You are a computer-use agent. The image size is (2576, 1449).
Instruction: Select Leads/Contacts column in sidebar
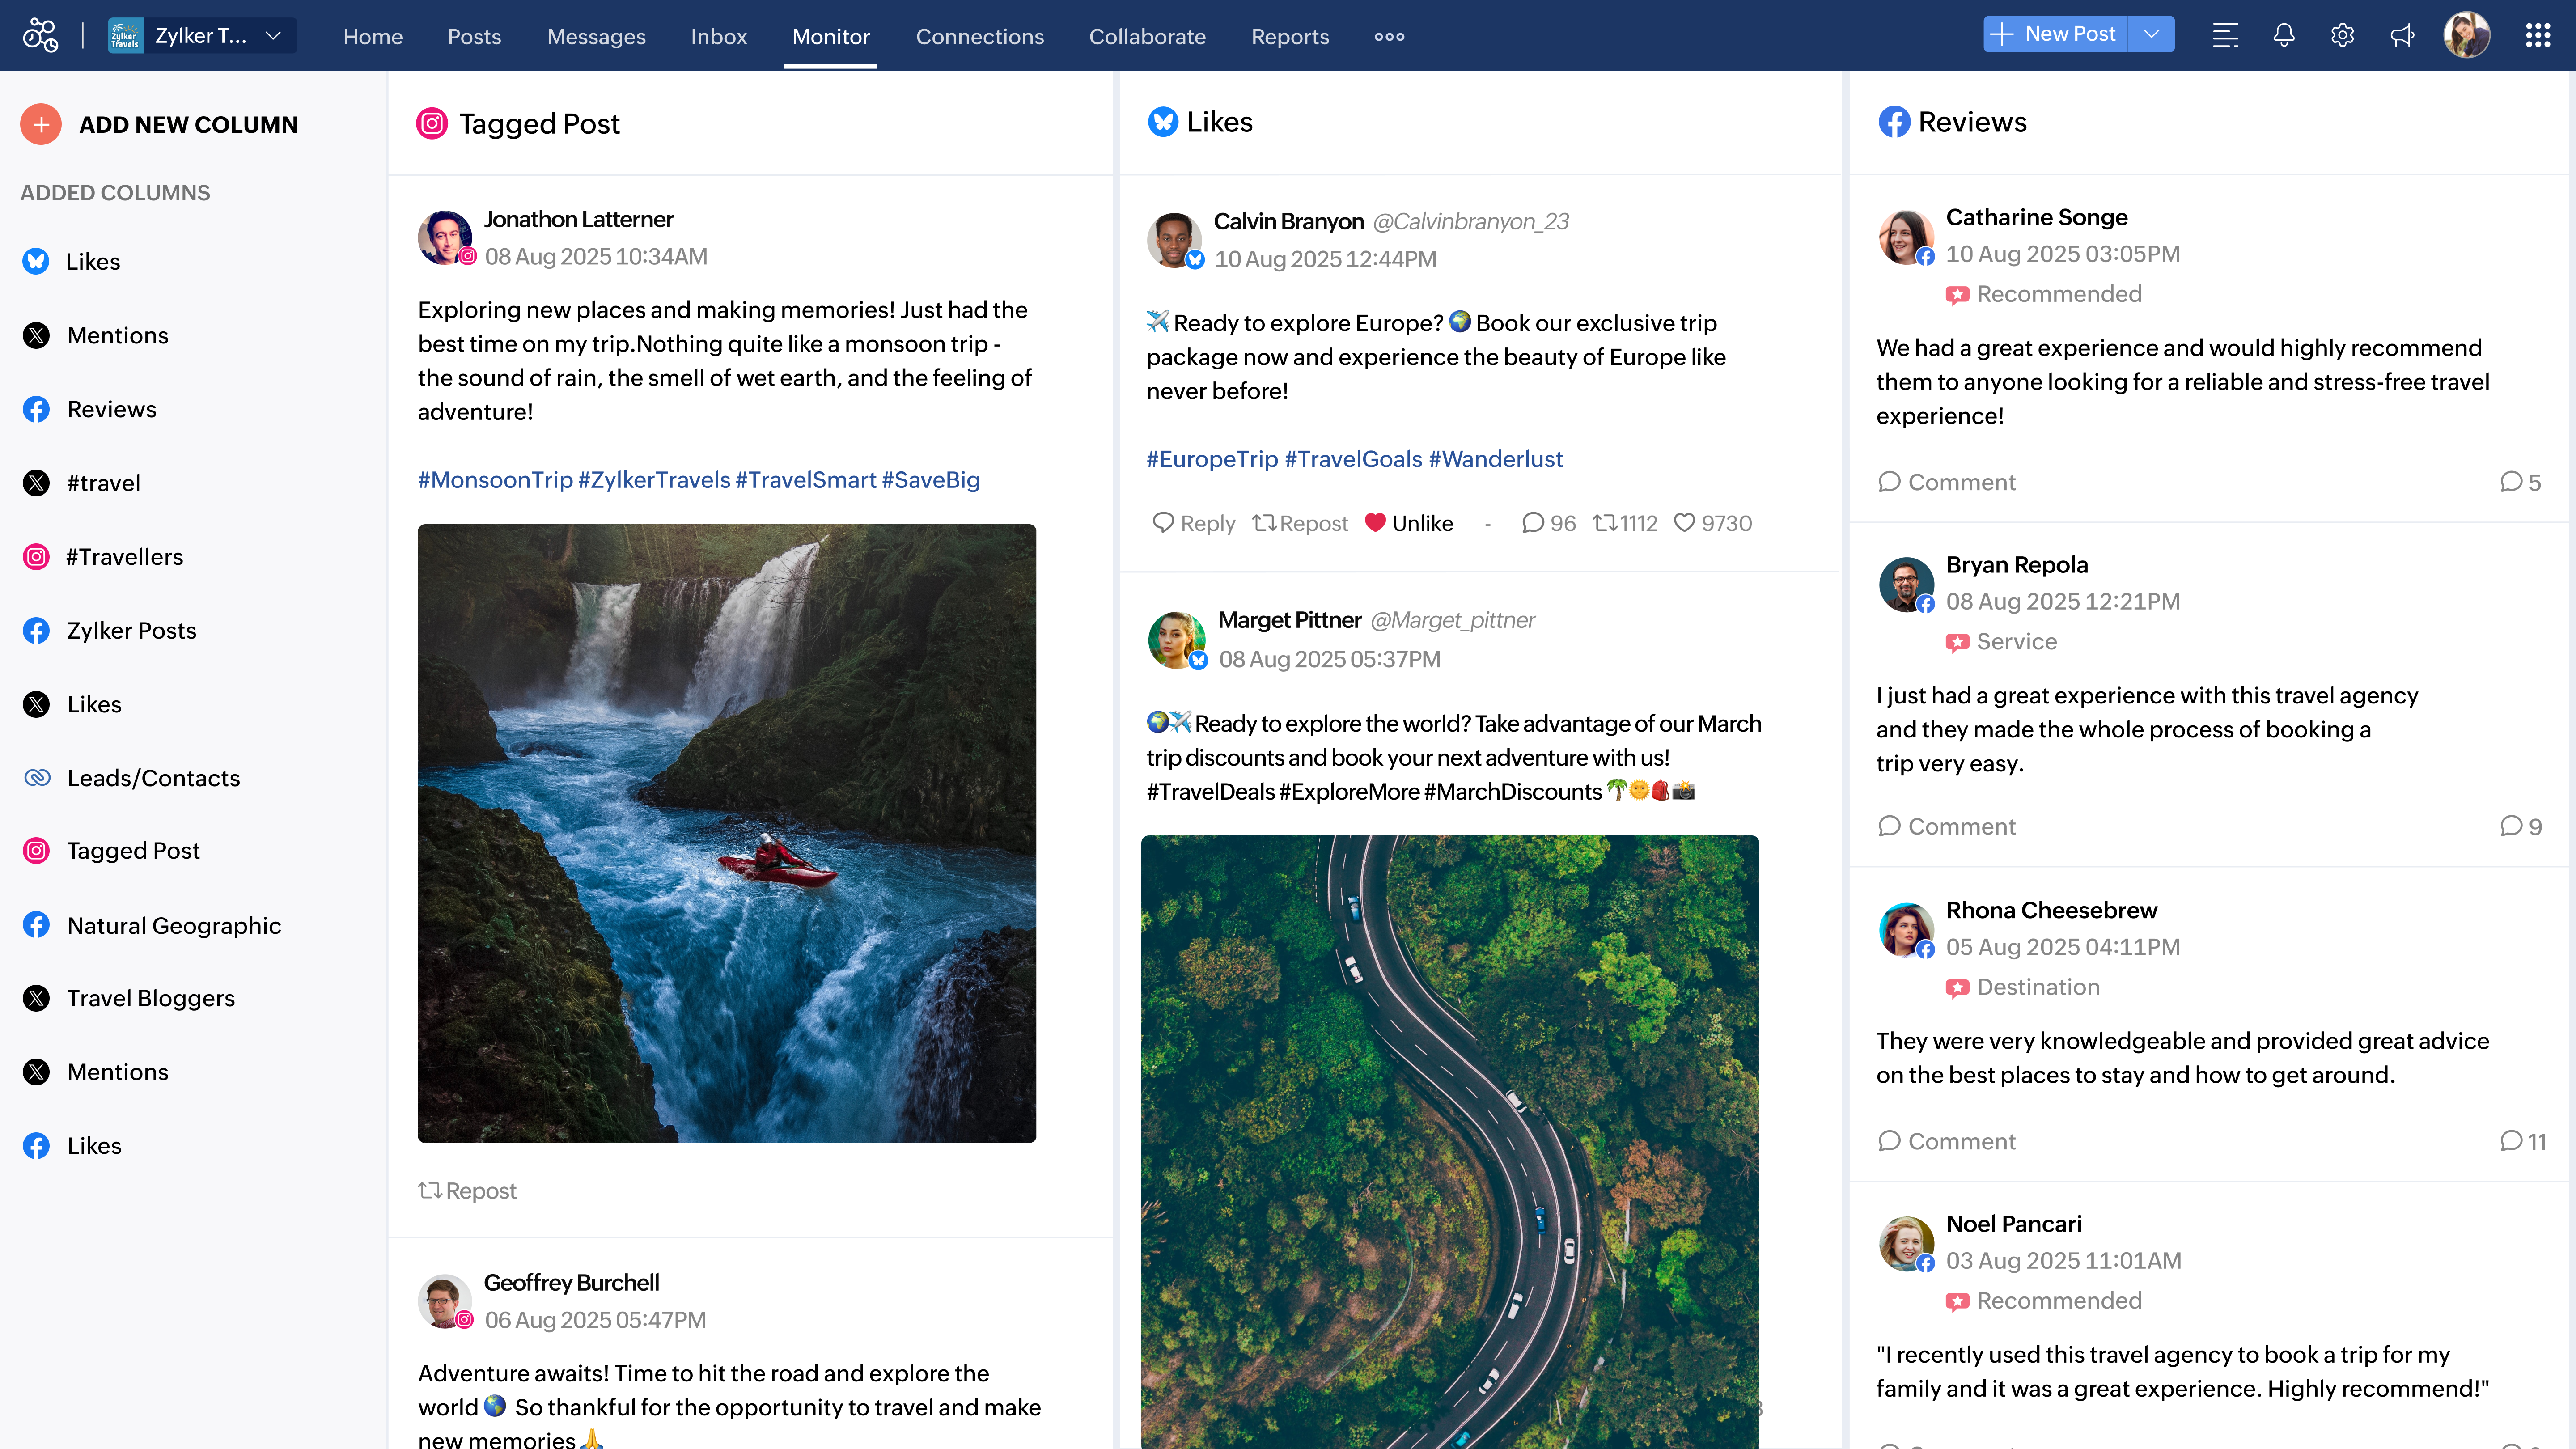click(153, 778)
